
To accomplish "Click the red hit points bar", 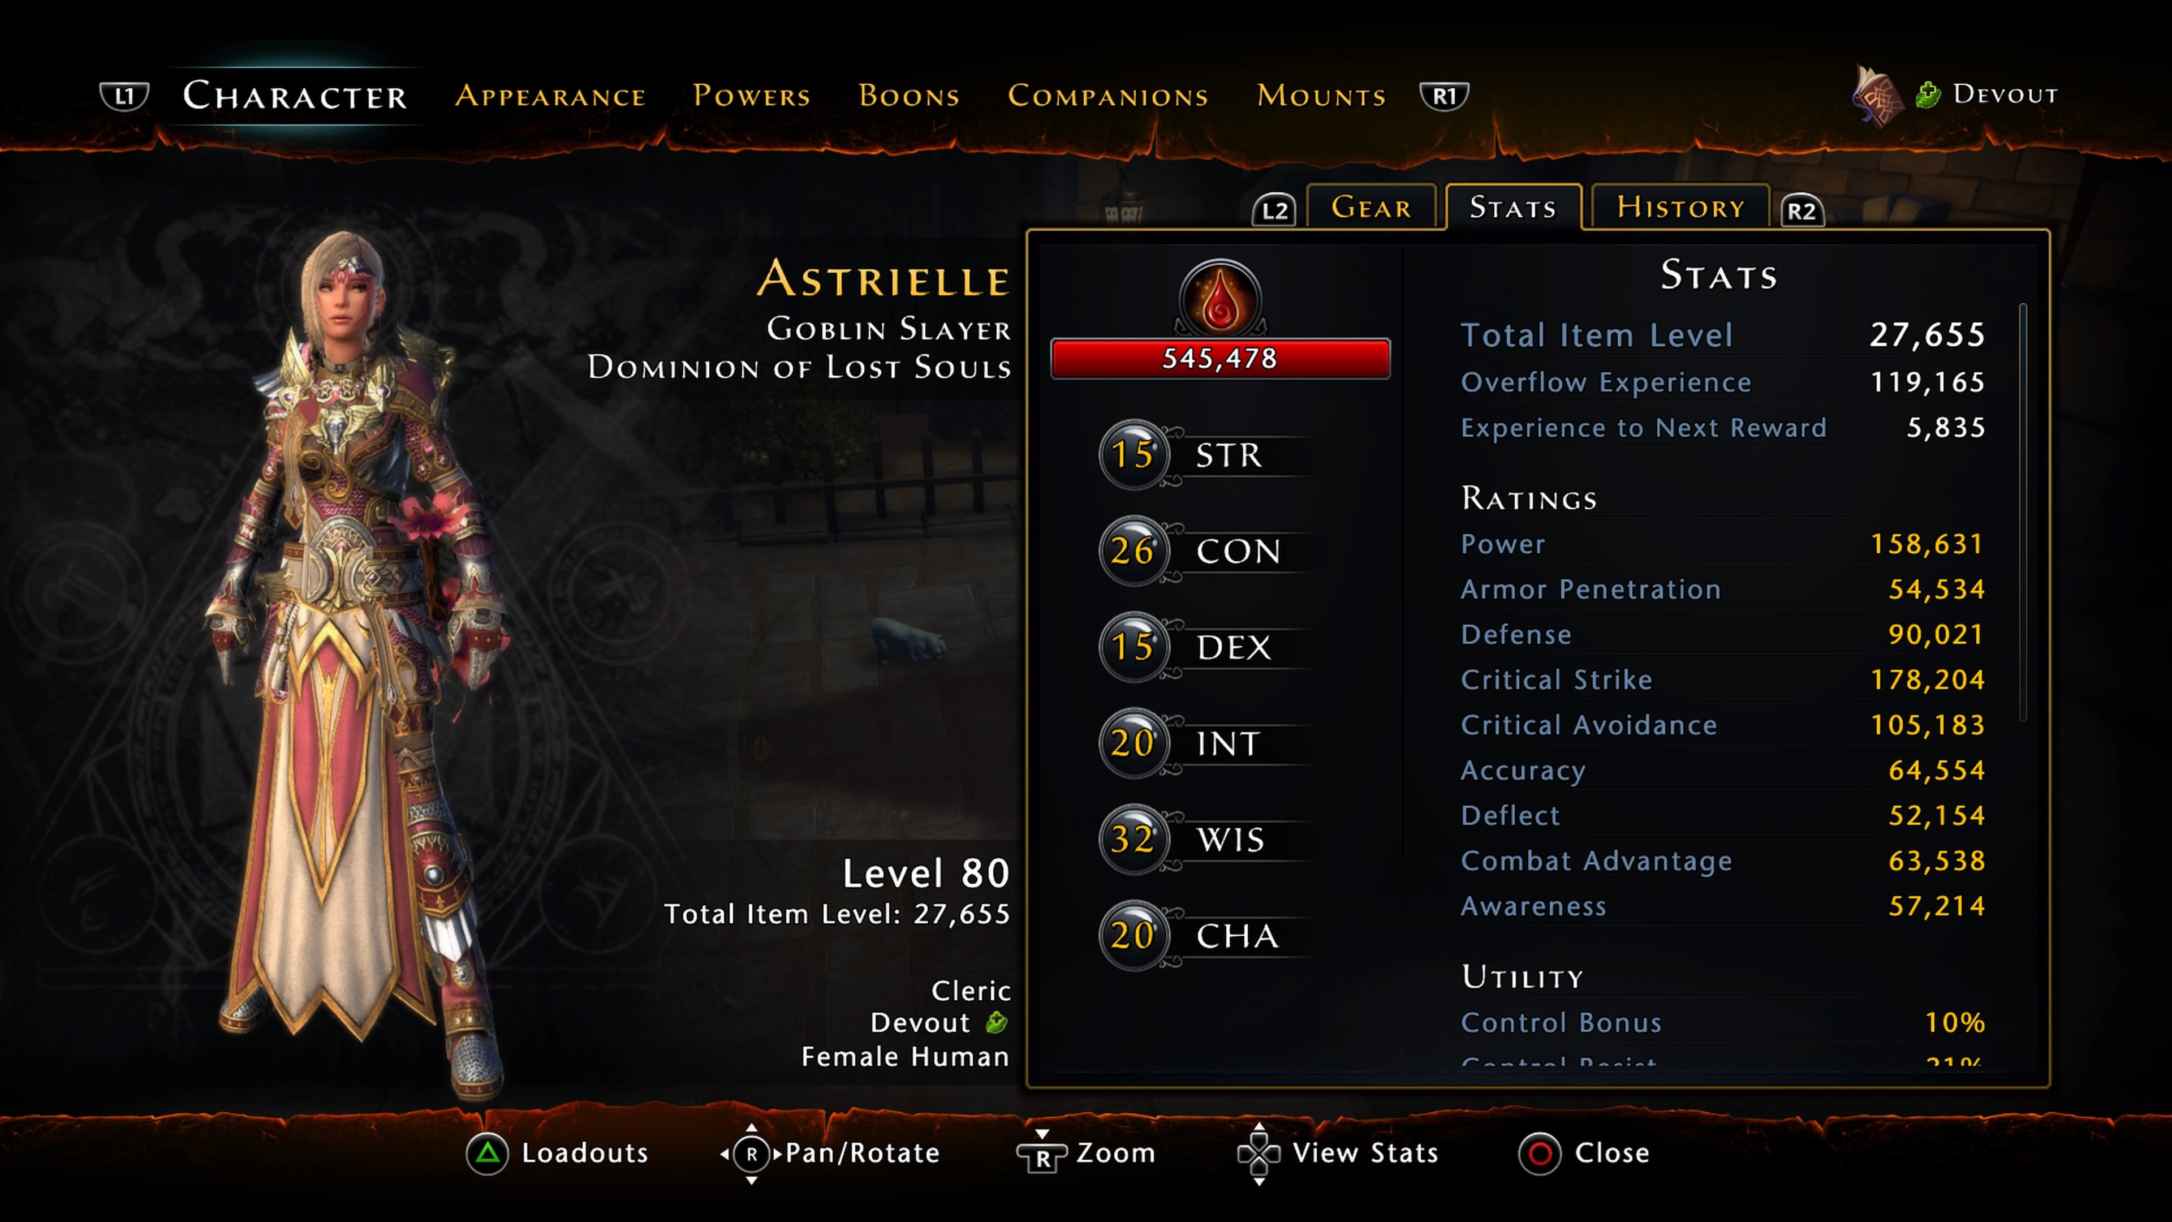I will click(1220, 359).
